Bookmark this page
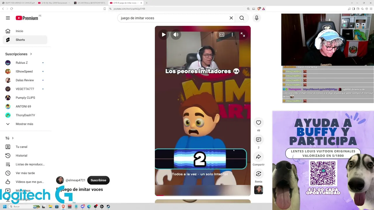374x210 pixels. click(x=105, y=9)
